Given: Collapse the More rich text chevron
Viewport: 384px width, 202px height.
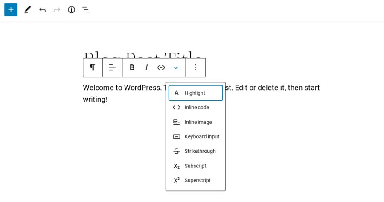Looking at the screenshot, I should pyautogui.click(x=176, y=67).
